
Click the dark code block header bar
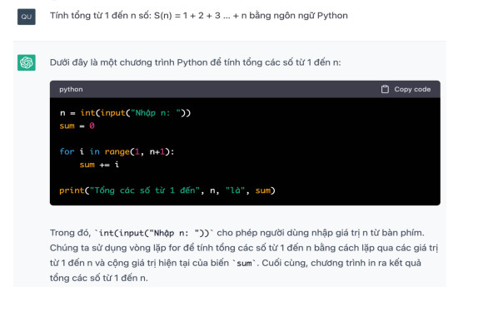(x=245, y=89)
